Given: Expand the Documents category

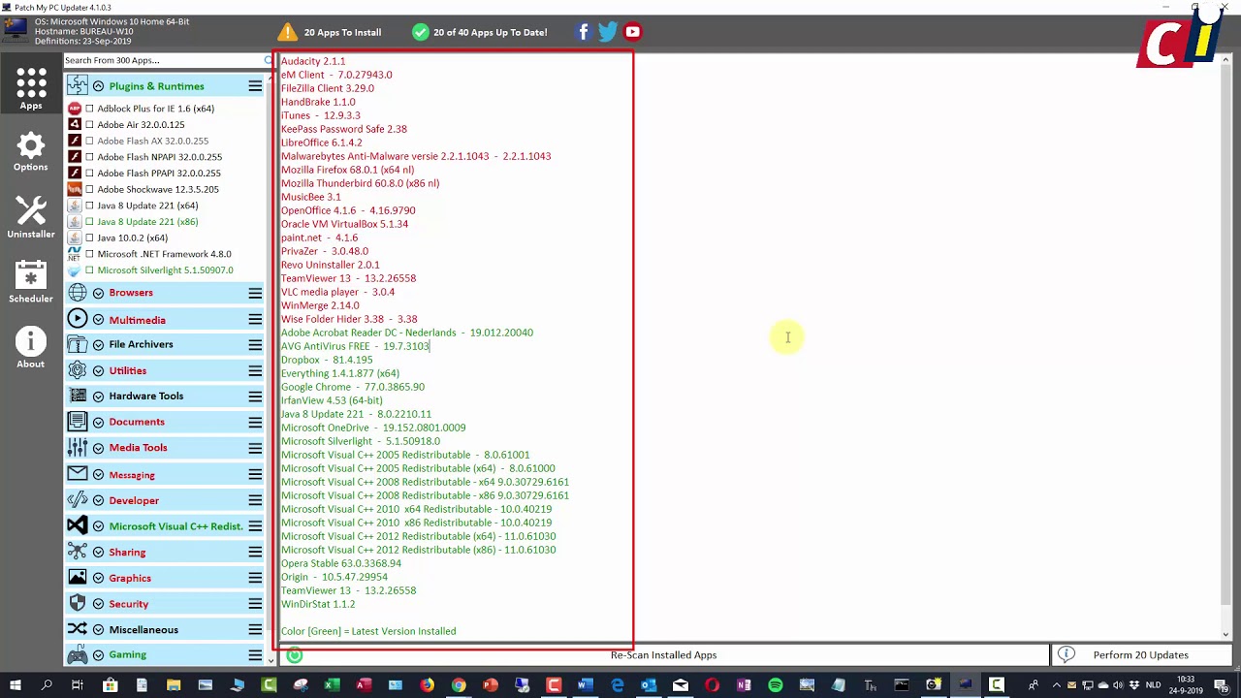Looking at the screenshot, I should [98, 422].
